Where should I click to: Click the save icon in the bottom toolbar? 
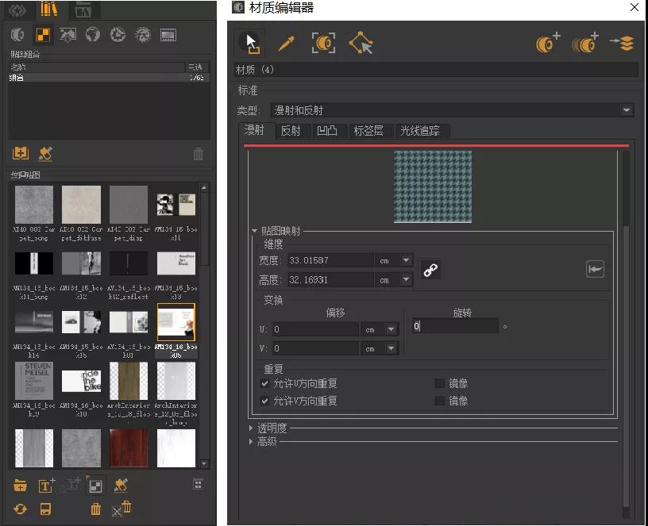tap(45, 510)
